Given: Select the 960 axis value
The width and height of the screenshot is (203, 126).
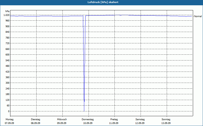Looking at the screenshot, I should click(8, 21).
